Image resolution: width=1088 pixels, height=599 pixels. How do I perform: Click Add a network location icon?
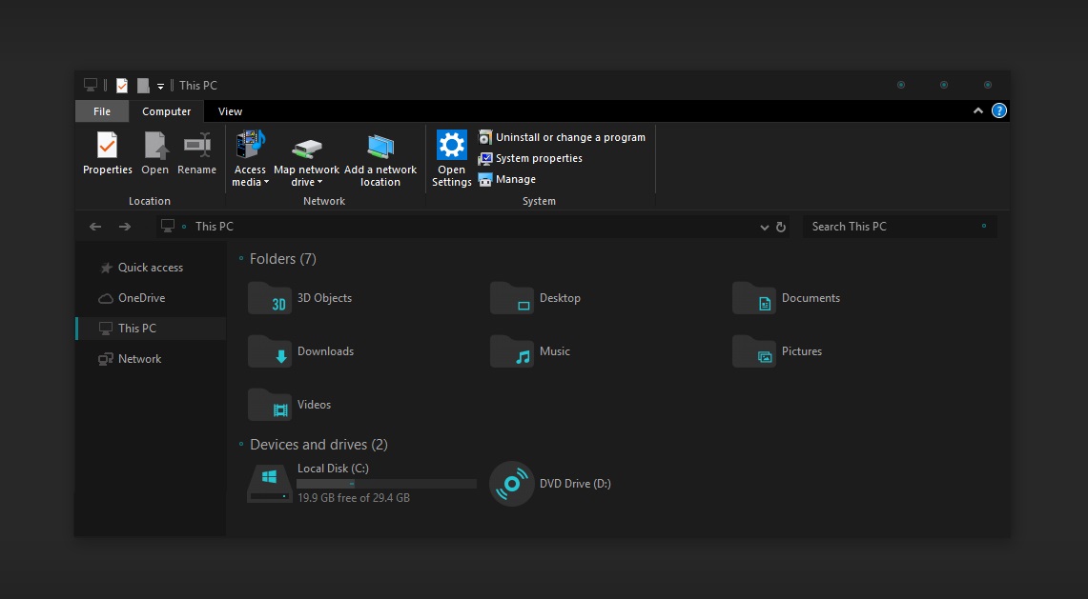pyautogui.click(x=380, y=148)
